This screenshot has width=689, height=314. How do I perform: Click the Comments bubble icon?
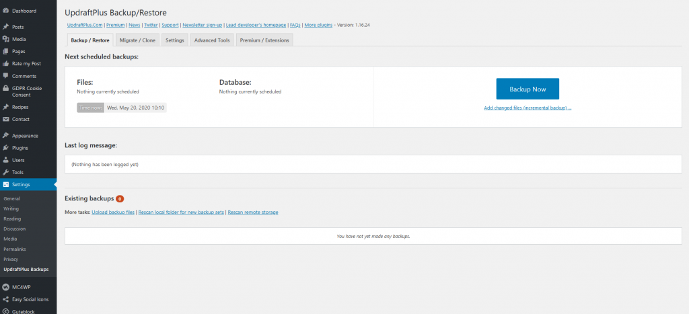pyautogui.click(x=5, y=76)
